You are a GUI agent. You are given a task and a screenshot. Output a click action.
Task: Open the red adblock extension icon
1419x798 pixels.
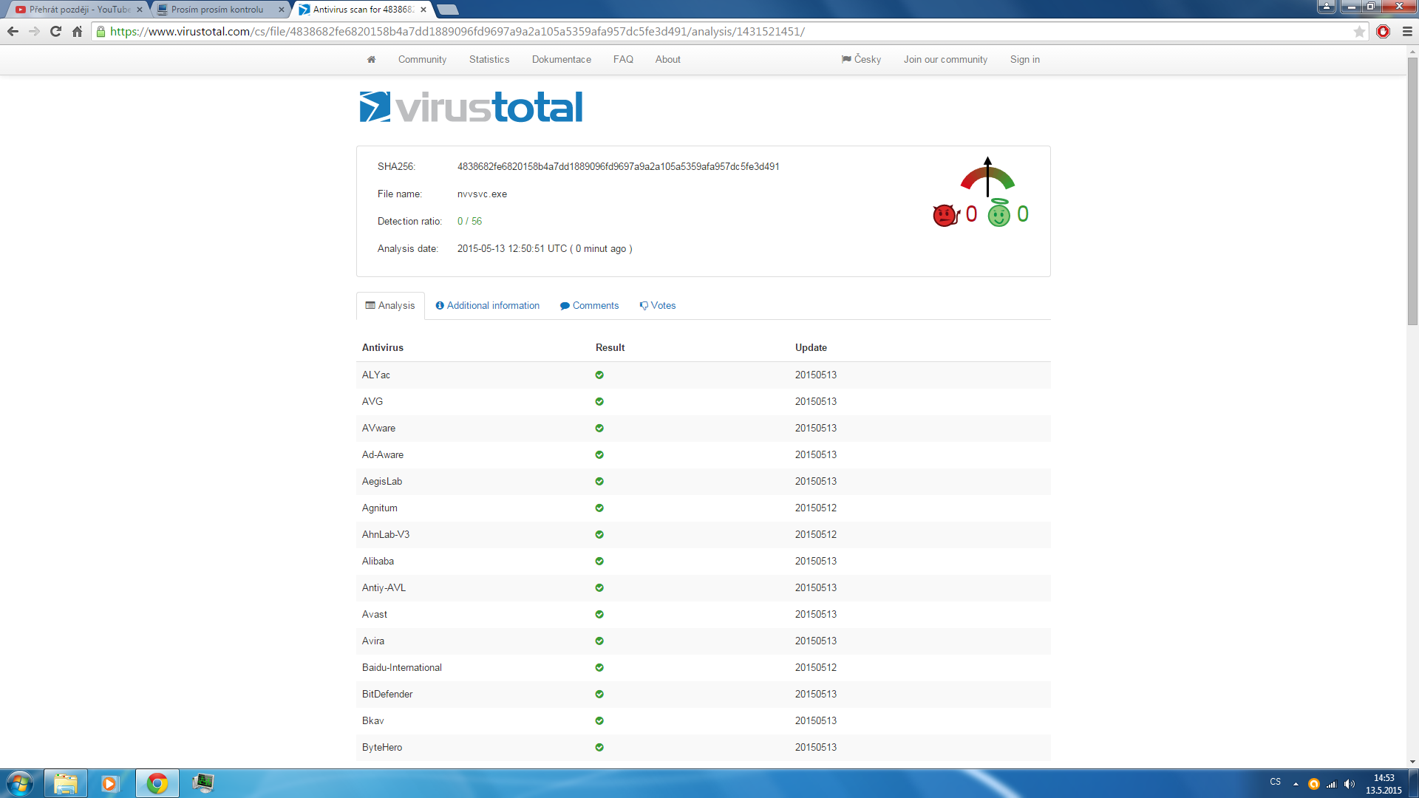click(x=1384, y=32)
